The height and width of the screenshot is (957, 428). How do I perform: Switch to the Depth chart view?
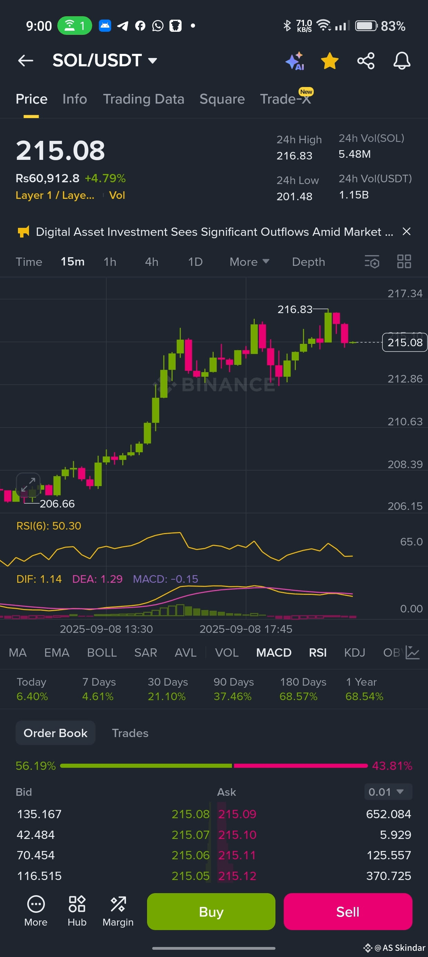pyautogui.click(x=308, y=262)
